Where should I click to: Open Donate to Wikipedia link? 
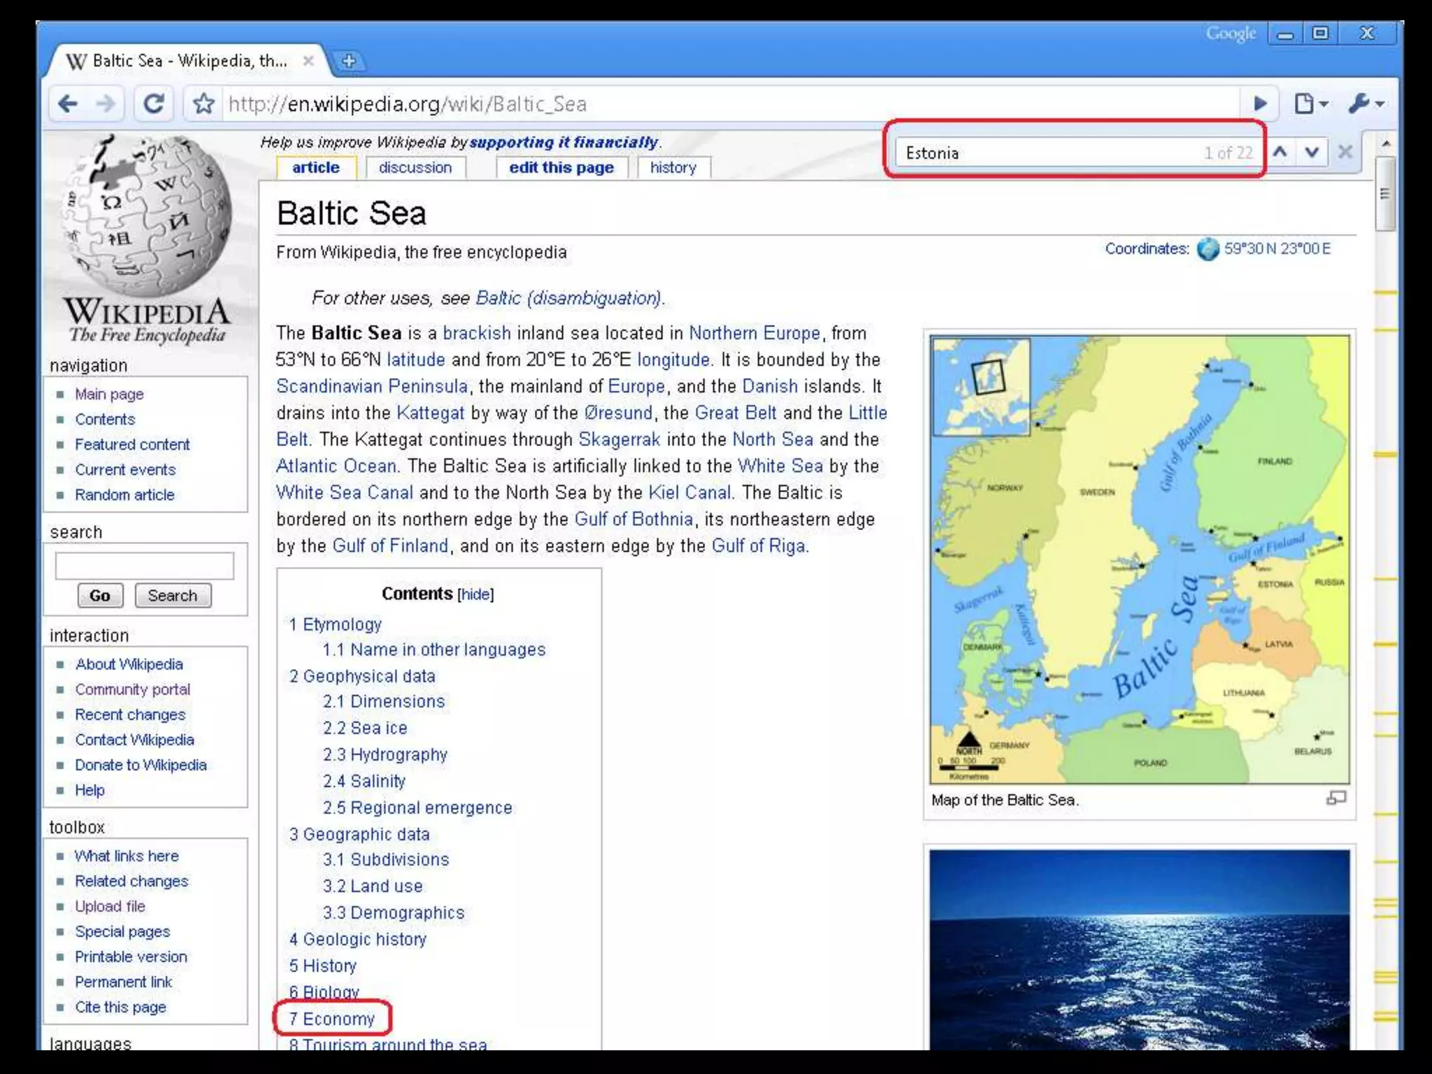click(x=141, y=765)
